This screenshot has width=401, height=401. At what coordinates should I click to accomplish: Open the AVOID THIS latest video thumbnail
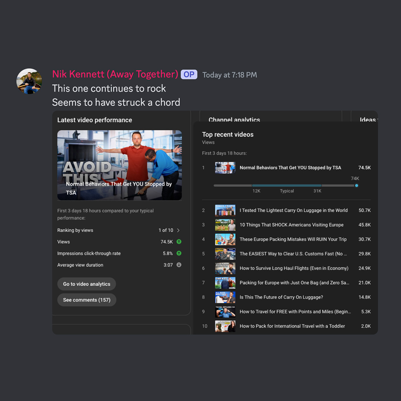pos(120,165)
